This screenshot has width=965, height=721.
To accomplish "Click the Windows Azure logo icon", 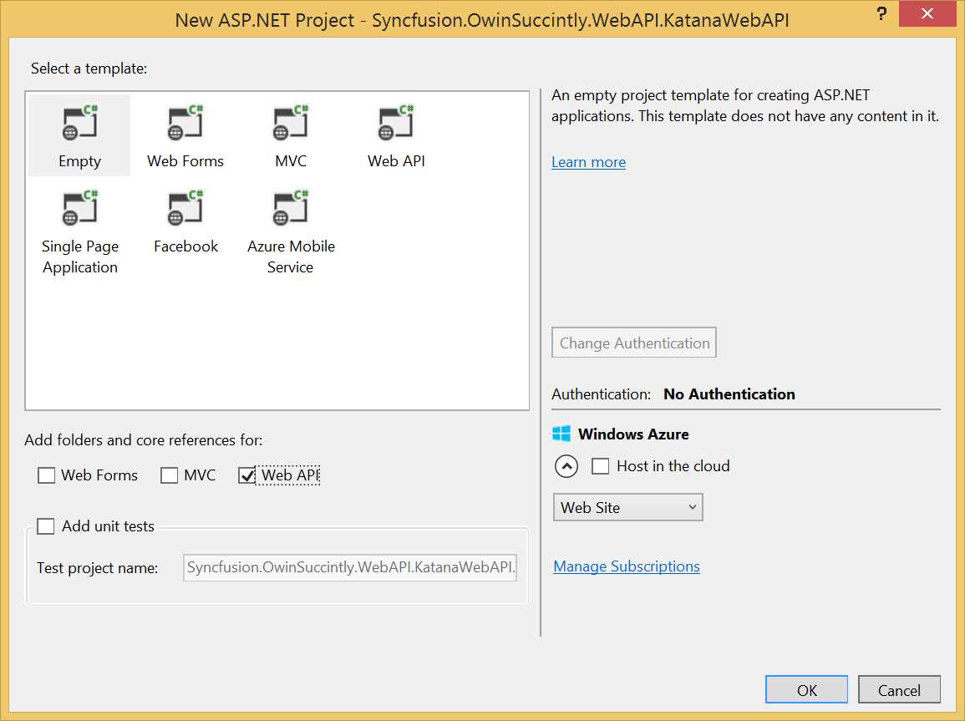I will tap(561, 434).
